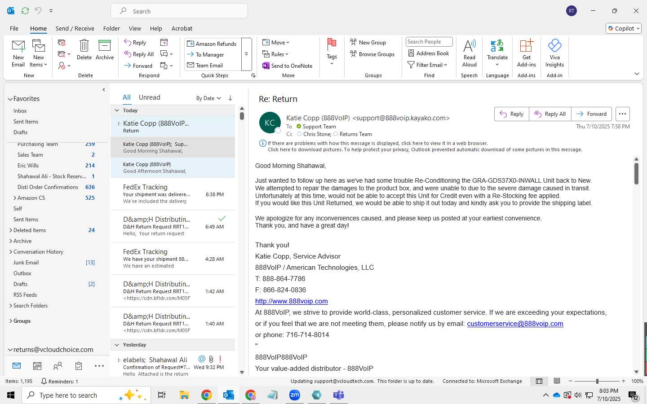
Task: Collapse the Today group header
Action: (117, 110)
